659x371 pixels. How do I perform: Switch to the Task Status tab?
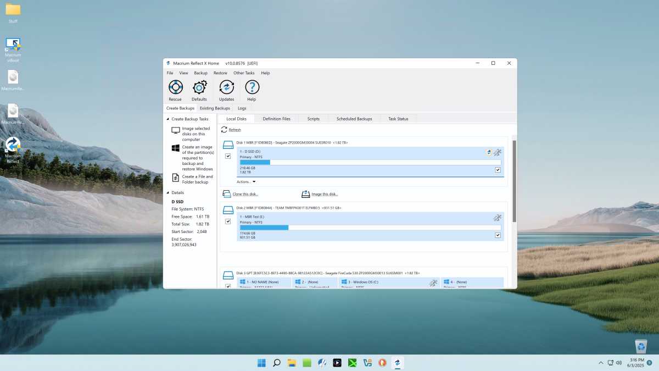coord(398,119)
